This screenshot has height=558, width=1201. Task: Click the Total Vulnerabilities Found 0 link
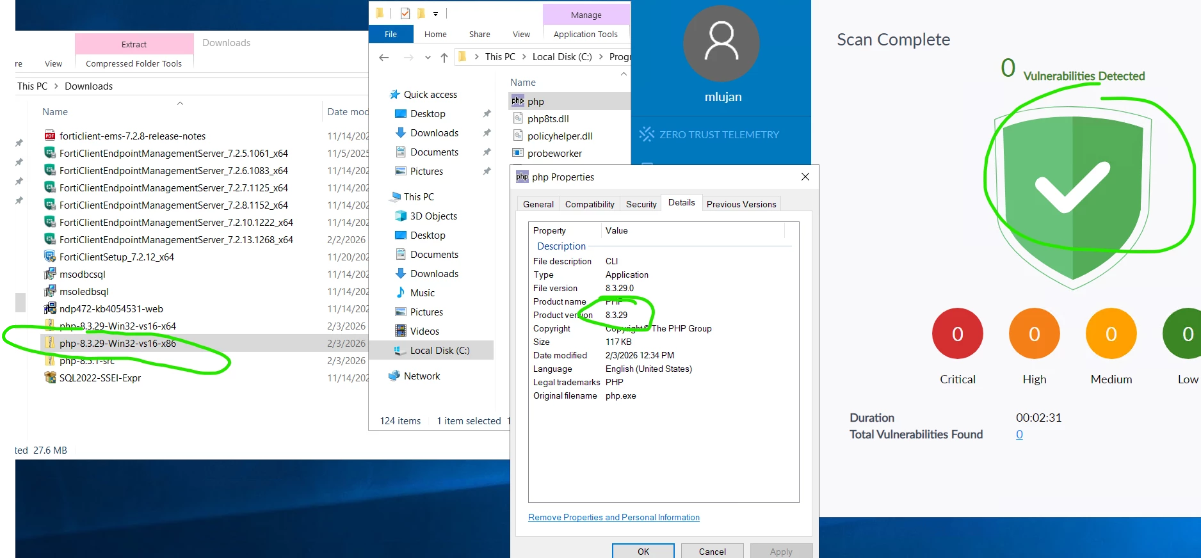point(1019,434)
